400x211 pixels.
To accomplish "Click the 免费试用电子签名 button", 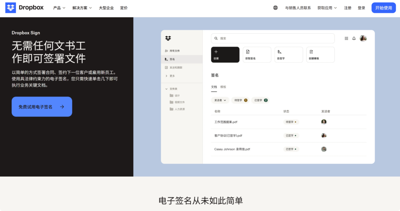I will coord(42,107).
